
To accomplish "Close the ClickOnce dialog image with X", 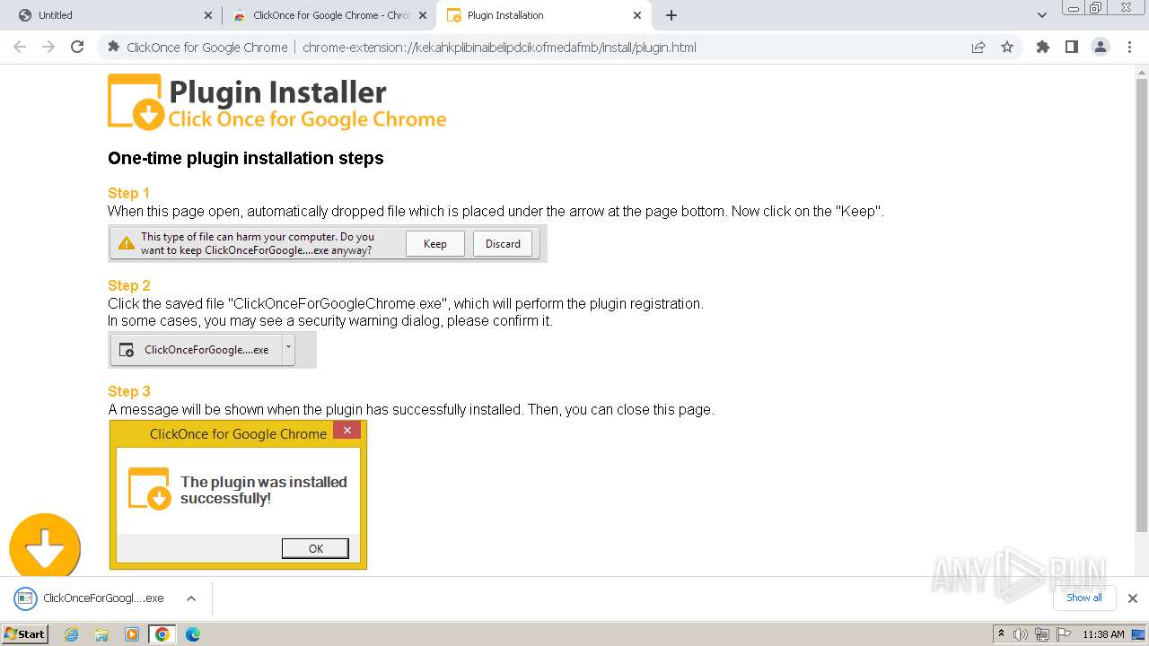I will pos(347,431).
